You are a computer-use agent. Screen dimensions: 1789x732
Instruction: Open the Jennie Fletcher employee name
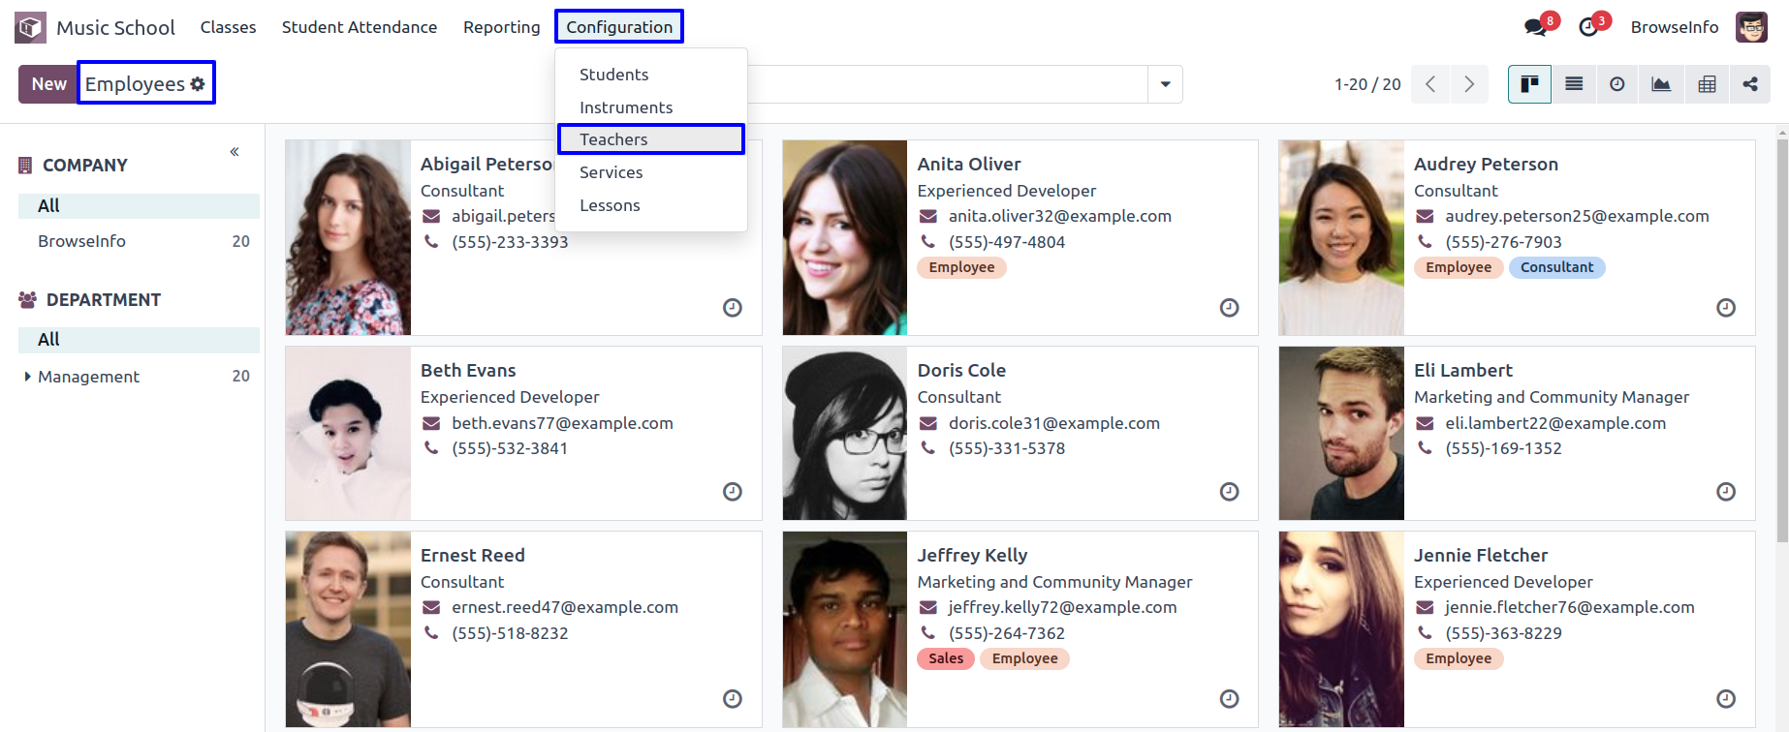(1481, 555)
